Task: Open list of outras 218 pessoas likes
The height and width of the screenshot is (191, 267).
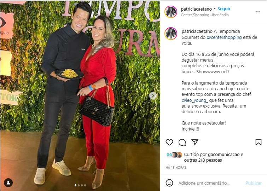Action: [x=203, y=160]
